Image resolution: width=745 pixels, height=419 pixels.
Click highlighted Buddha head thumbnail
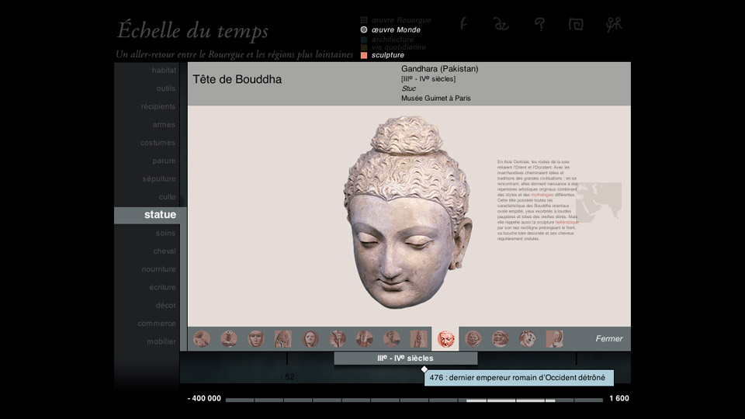tap(445, 339)
